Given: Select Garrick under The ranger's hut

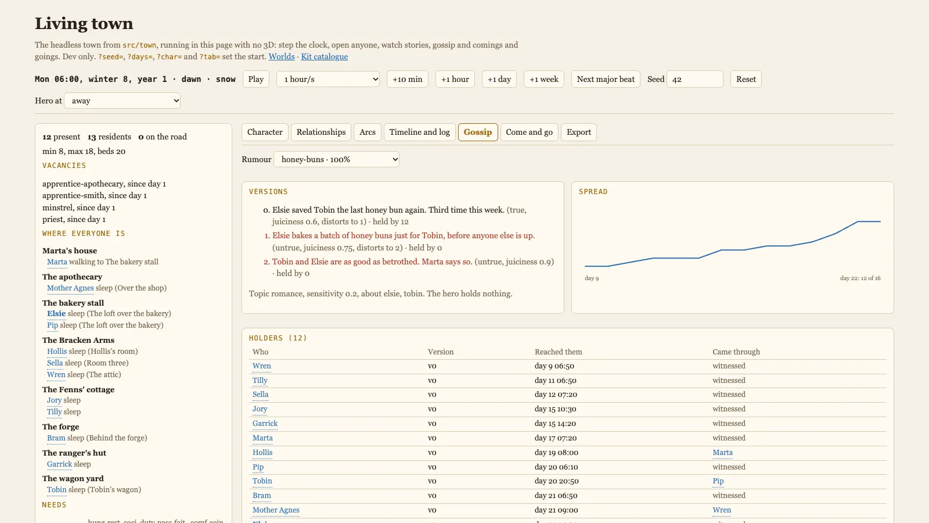Looking at the screenshot, I should pyautogui.click(x=60, y=464).
